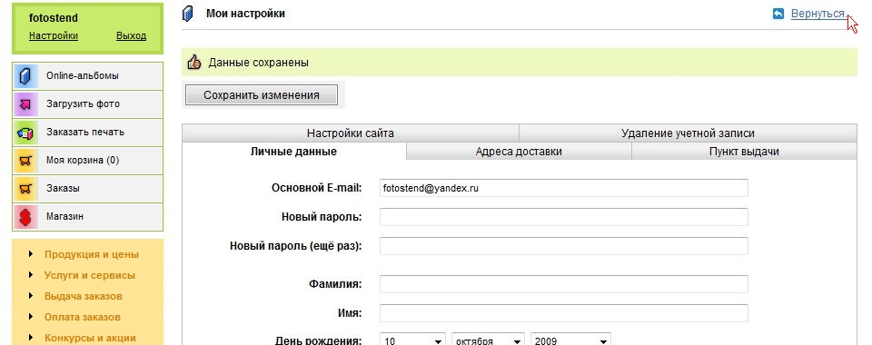Viewport: 872px width, 345px height.
Task: Click the Выход logout link
Action: 131,36
